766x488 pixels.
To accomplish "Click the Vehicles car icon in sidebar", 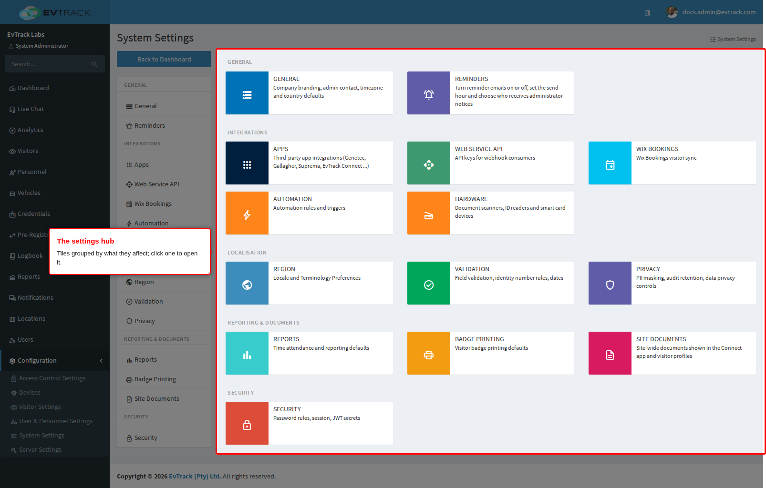I will [12, 193].
